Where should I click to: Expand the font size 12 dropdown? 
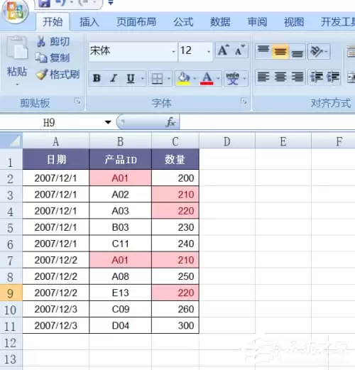tap(209, 51)
